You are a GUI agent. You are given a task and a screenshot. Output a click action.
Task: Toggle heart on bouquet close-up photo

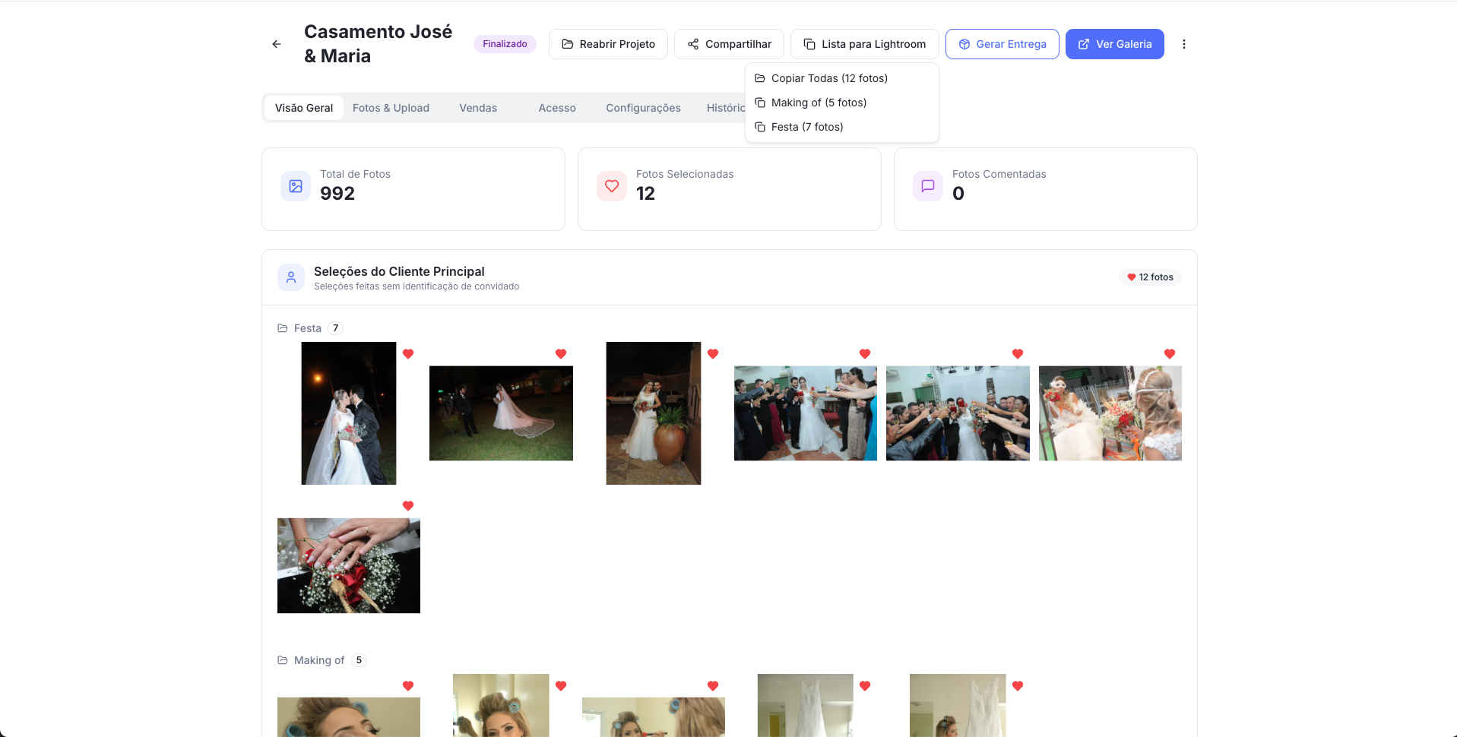coord(1170,354)
